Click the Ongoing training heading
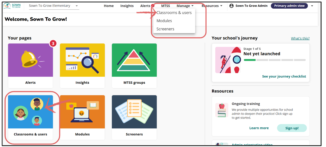The width and height of the screenshot is (326, 147). click(x=246, y=104)
